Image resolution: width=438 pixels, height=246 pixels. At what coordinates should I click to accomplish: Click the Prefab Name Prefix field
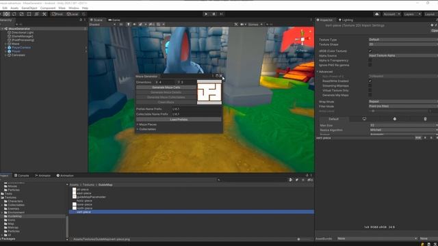pyautogui.click(x=196, y=109)
